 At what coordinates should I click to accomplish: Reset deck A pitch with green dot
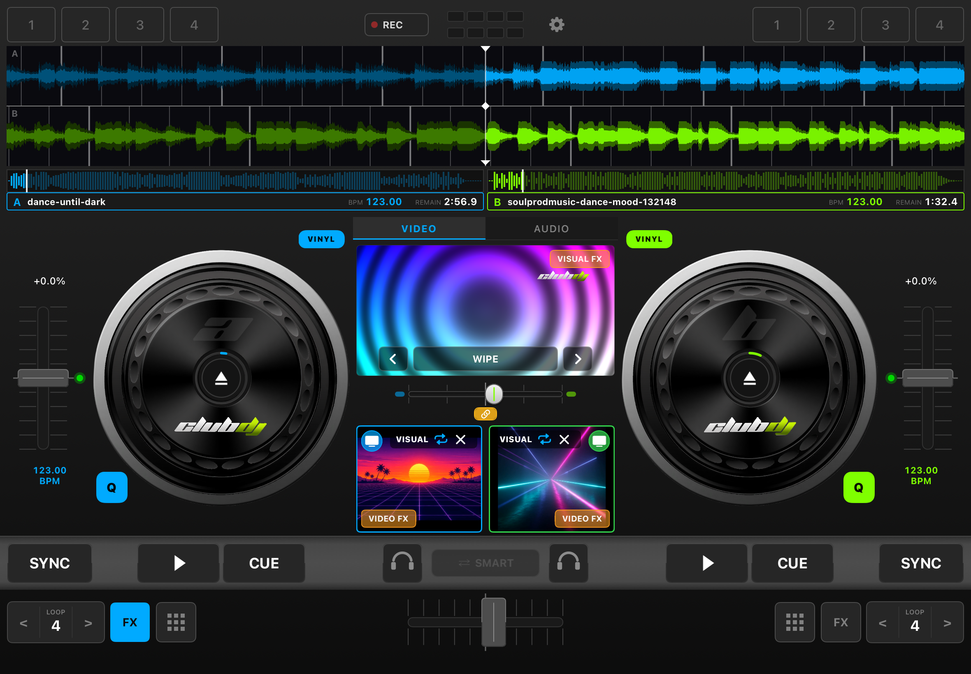(x=79, y=378)
